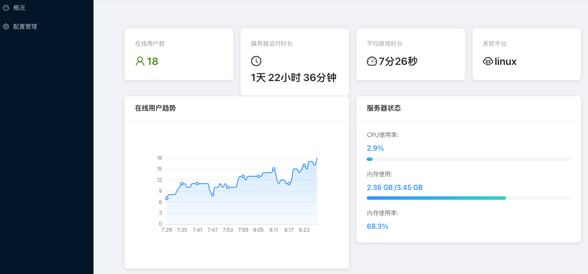
Task: Click the 7:47 dip data point on chart
Action: pos(213,195)
